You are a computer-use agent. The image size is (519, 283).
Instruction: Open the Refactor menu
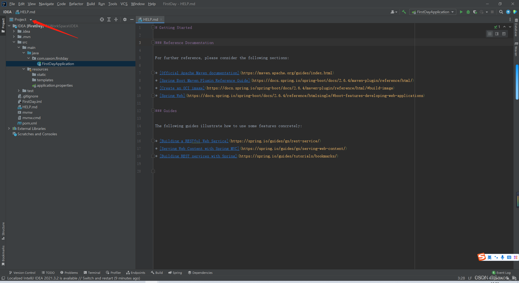pyautogui.click(x=76, y=4)
